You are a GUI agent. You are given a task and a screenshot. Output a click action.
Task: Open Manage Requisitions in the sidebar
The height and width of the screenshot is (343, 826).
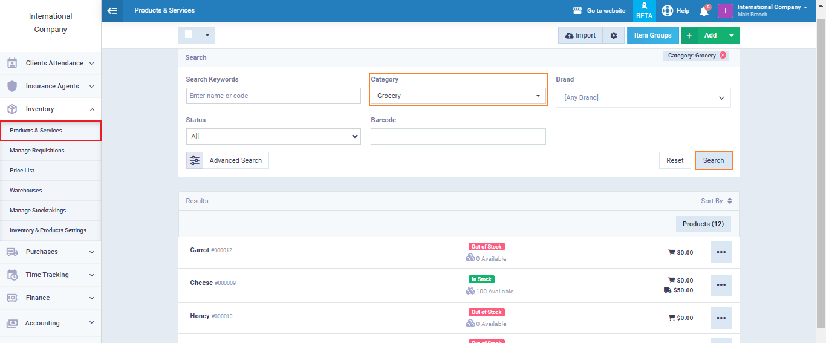click(37, 151)
